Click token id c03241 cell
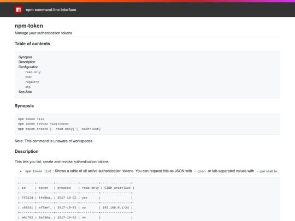Image resolution: width=295 pixels, height=221 pixels. point(27,208)
